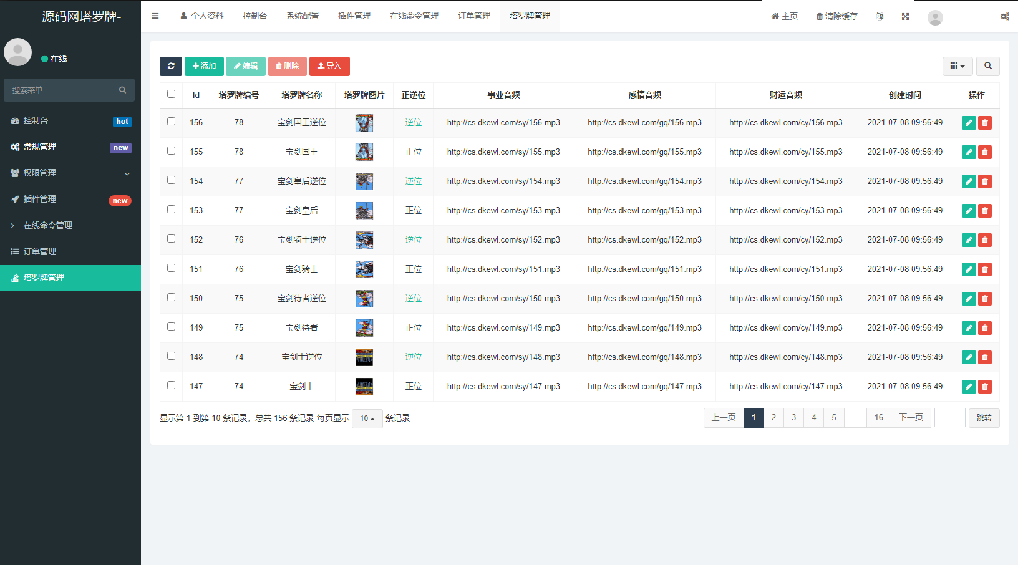Click 清除缓存 to clear the cache
The image size is (1018, 565).
[x=836, y=17]
